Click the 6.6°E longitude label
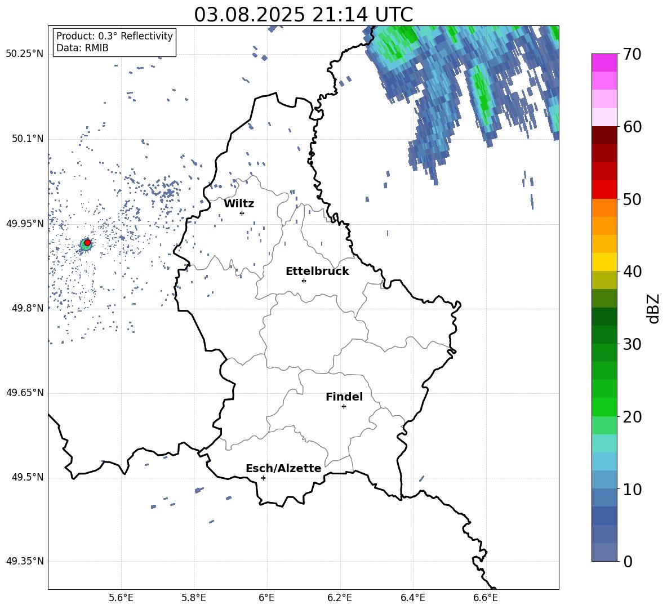 (486, 598)
